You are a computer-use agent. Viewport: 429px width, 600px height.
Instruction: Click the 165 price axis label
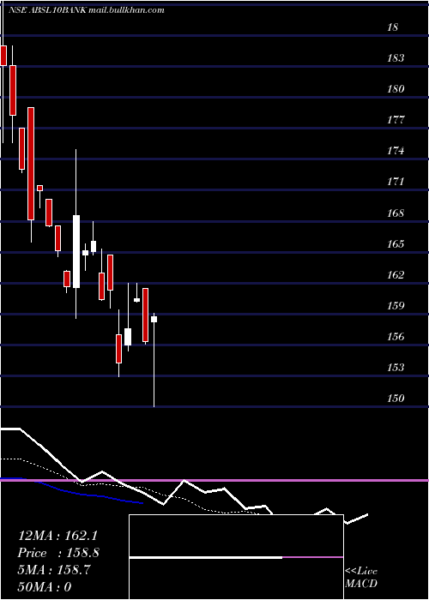pos(396,244)
